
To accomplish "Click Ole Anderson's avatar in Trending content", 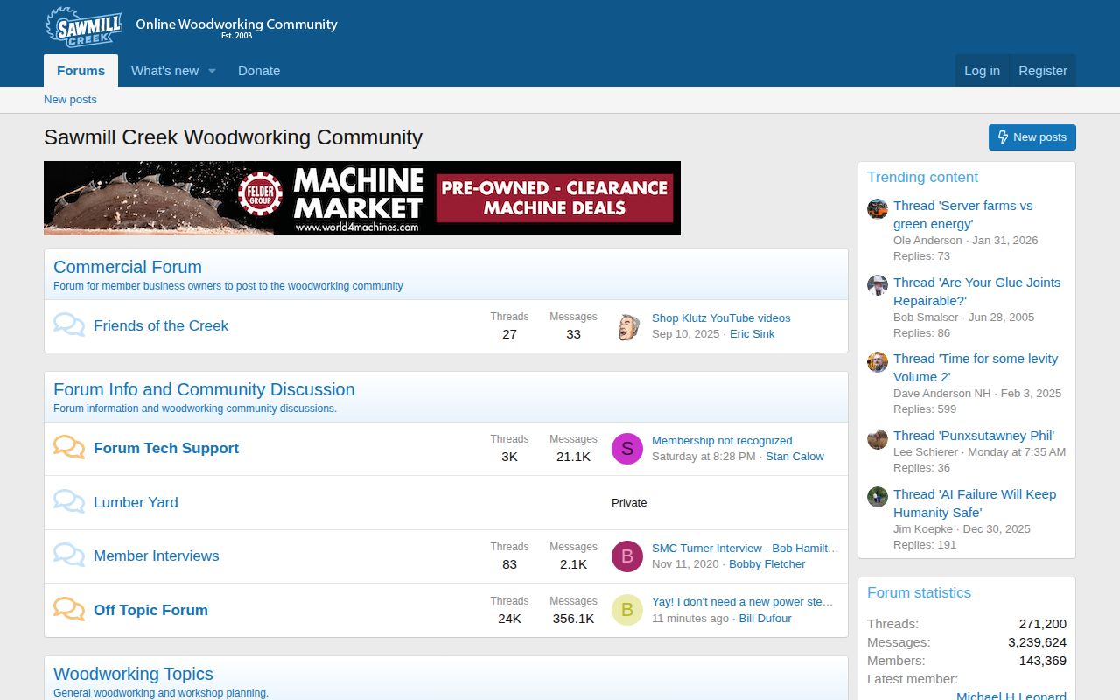I will click(878, 209).
